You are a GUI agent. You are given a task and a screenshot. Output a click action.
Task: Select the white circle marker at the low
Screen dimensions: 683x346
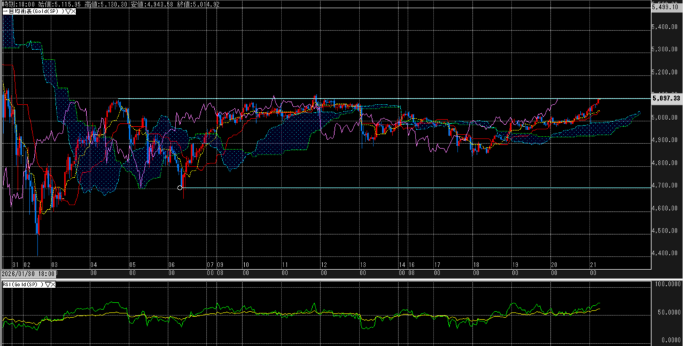click(180, 188)
